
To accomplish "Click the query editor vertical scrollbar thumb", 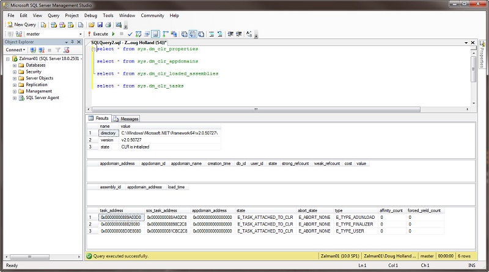I will 473,69.
